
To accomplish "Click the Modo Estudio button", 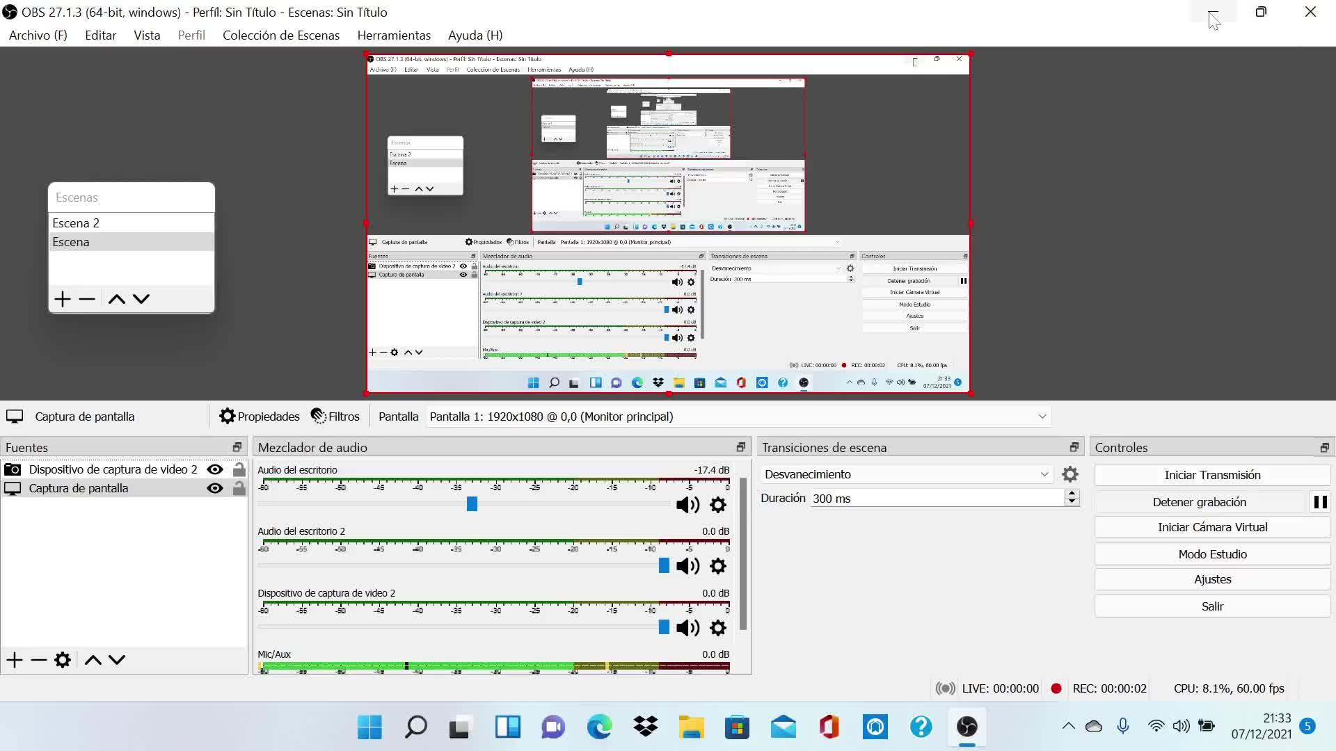I will point(1212,554).
